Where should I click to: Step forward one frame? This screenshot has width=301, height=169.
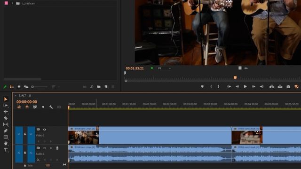click(253, 86)
